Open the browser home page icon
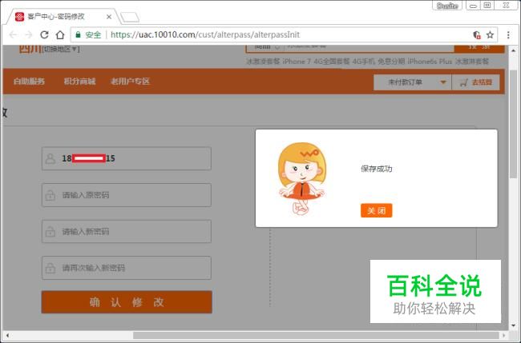 (x=60, y=35)
